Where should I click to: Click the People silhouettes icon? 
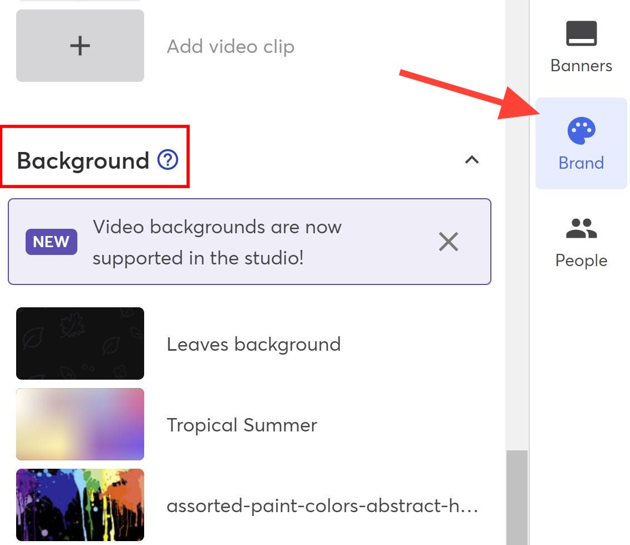coord(581,228)
